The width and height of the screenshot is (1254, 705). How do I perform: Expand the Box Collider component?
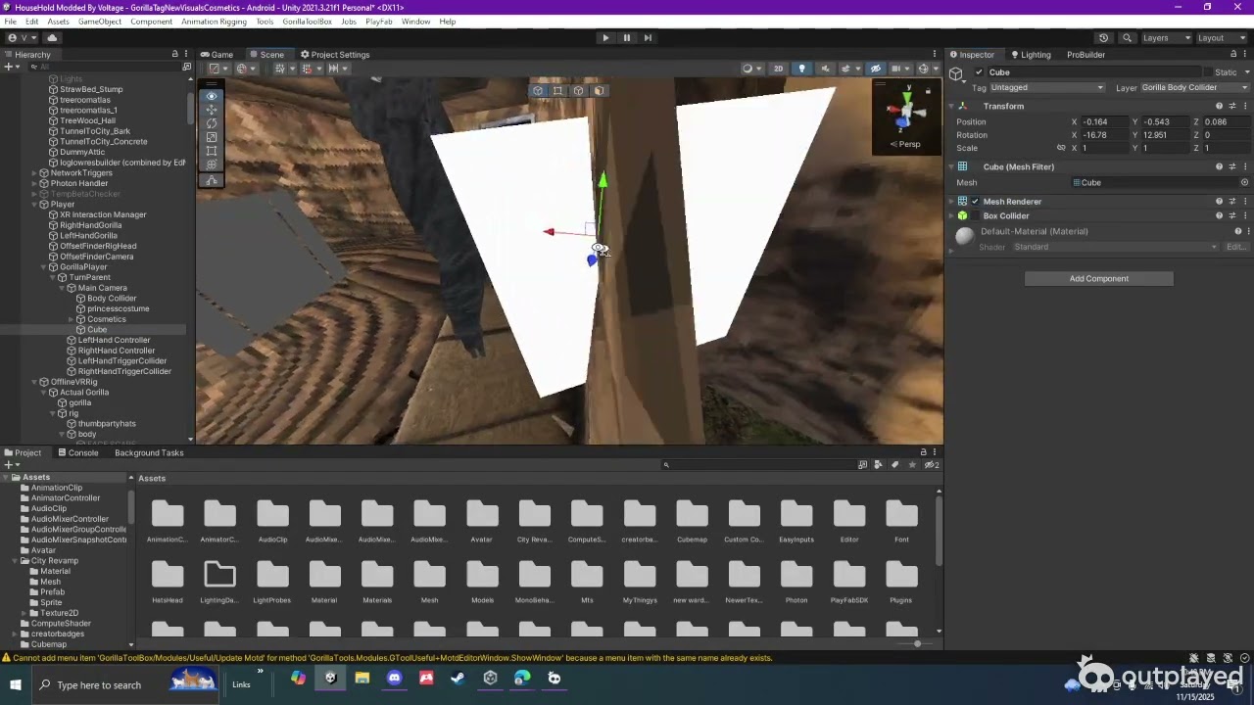[x=951, y=216]
